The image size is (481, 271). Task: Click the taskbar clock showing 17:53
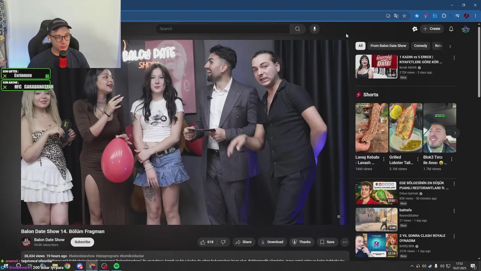(459, 266)
